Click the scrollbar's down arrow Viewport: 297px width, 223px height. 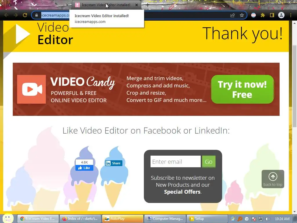294,212
